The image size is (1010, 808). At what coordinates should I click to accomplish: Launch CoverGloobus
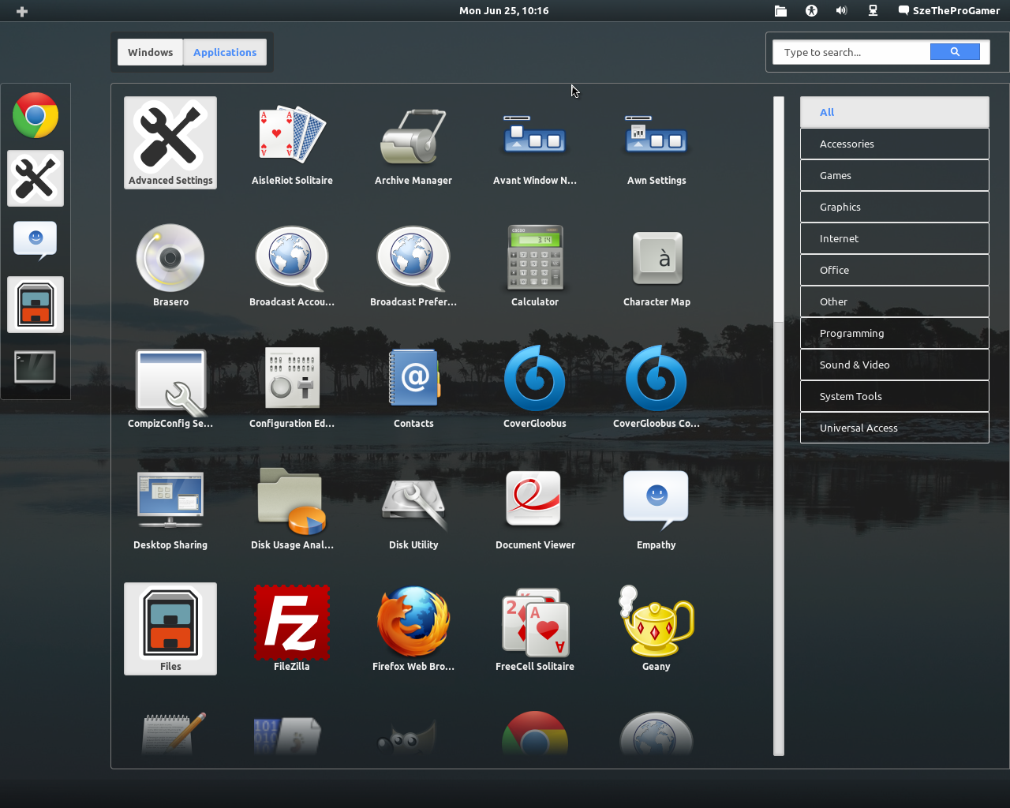tap(535, 386)
